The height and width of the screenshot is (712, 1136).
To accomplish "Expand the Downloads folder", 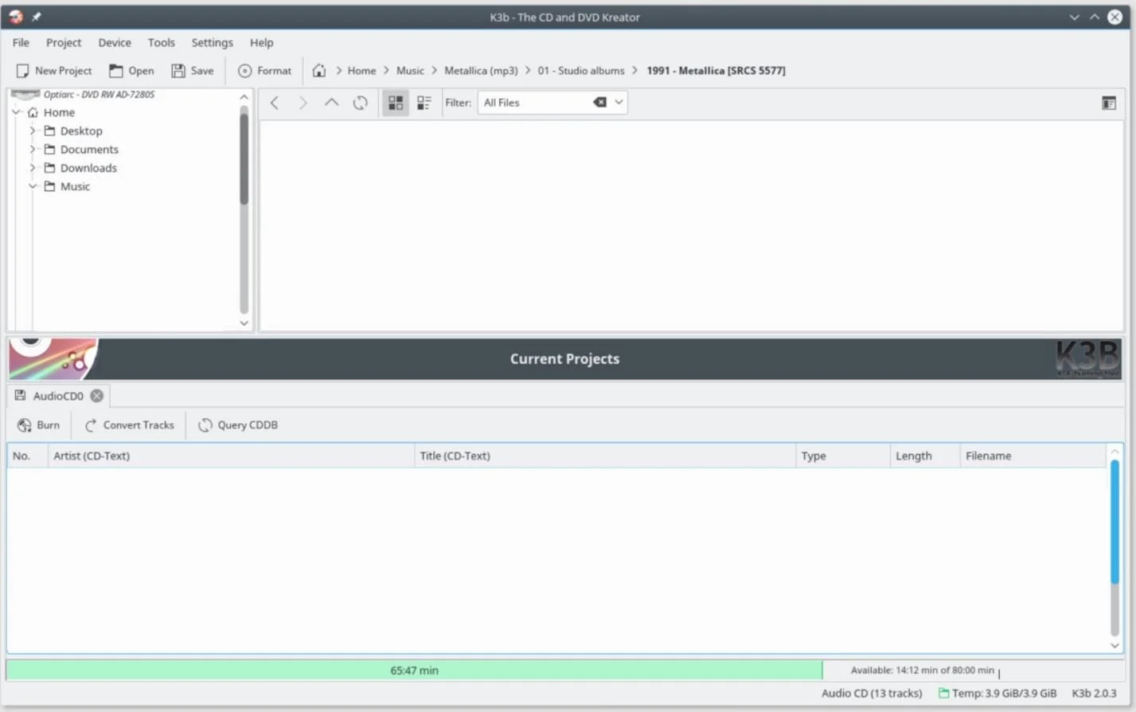I will tap(33, 168).
